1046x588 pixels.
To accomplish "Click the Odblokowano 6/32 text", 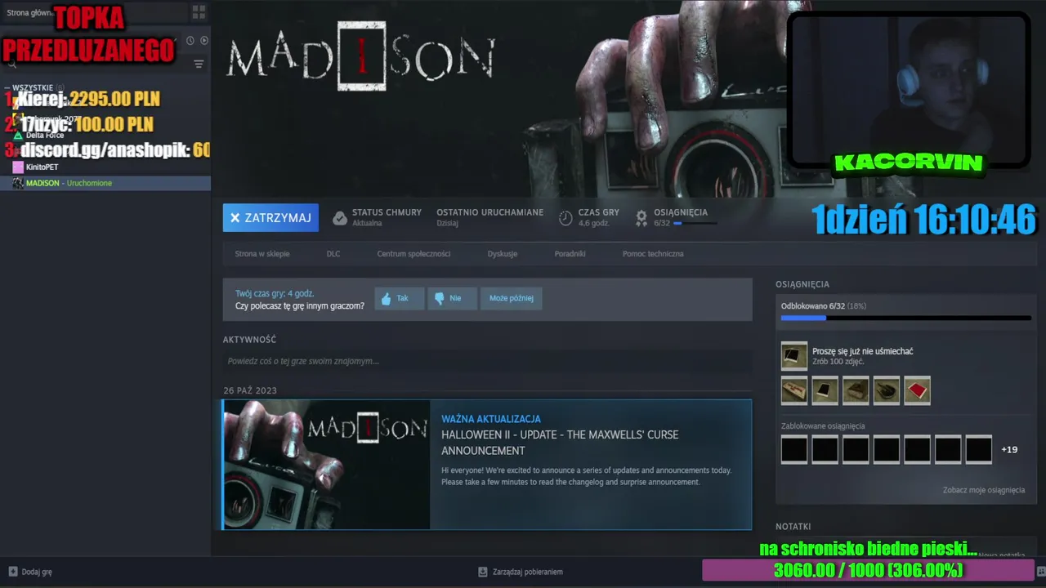I will pos(813,305).
